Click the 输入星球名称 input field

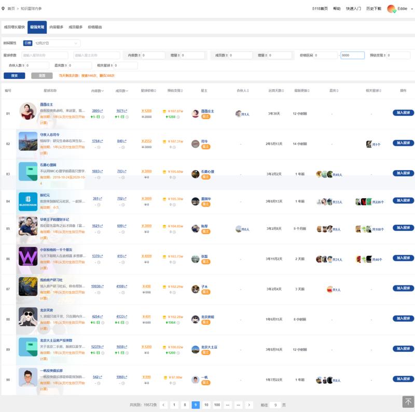point(44,55)
